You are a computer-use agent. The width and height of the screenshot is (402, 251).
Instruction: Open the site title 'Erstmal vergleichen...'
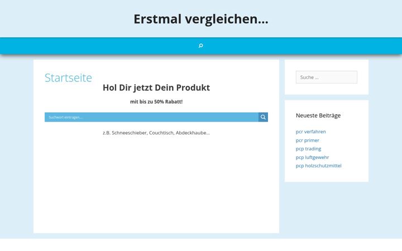point(201,19)
